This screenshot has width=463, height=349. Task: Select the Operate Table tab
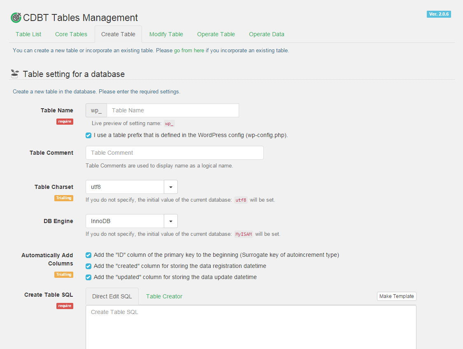[216, 34]
